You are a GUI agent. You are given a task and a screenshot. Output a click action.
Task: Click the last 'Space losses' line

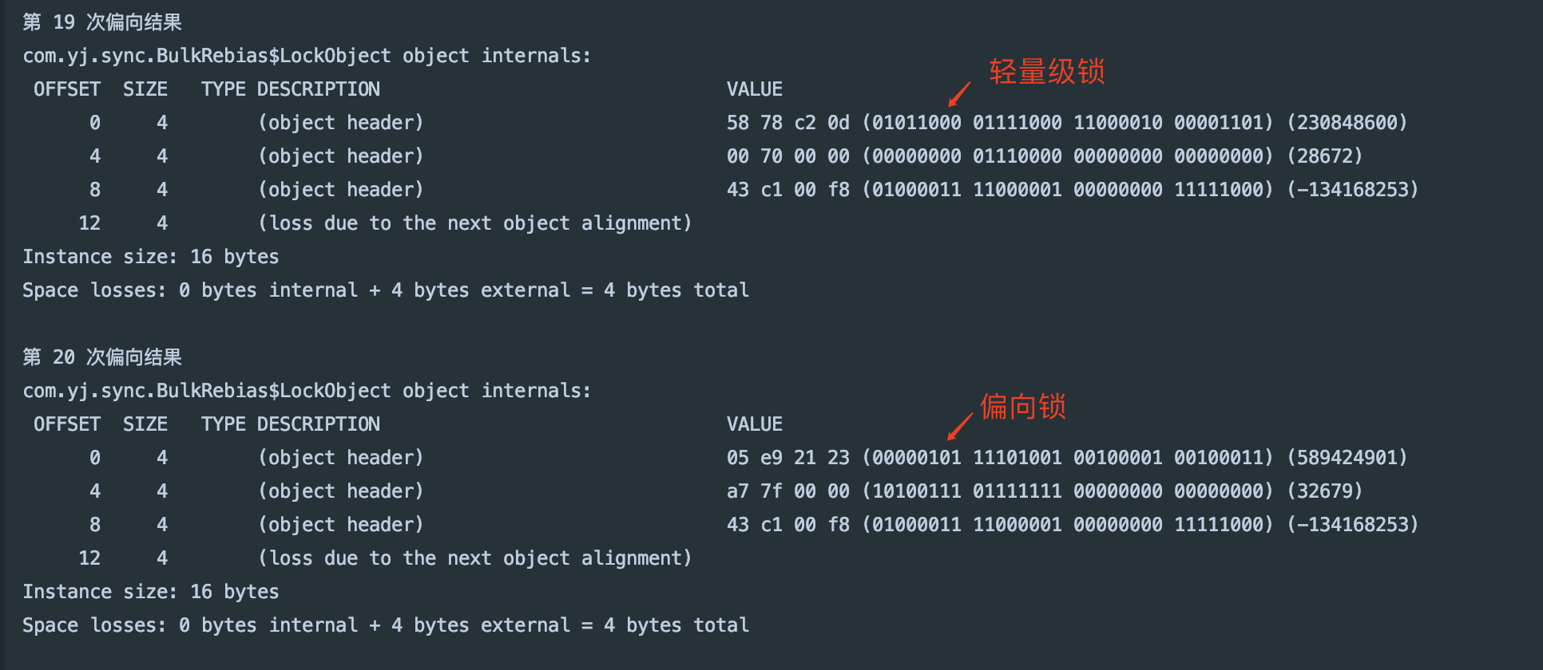(386, 625)
